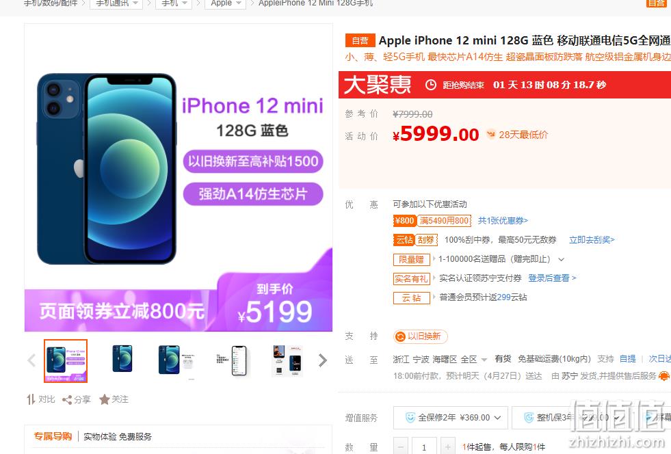671x454 pixels.
Task: Show next thumbnails with right arrow
Action: [x=323, y=360]
